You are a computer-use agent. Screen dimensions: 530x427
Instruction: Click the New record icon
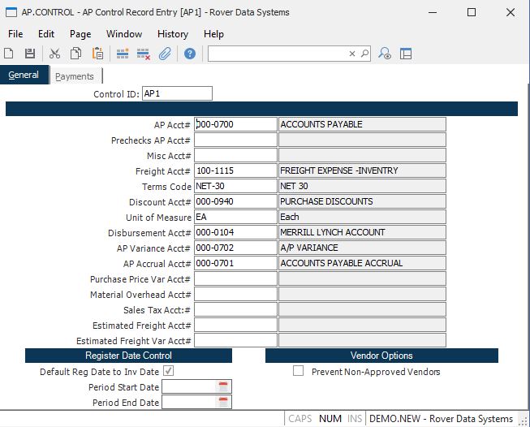pos(9,54)
